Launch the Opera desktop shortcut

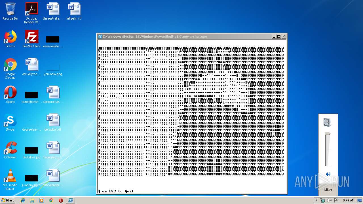click(x=10, y=95)
